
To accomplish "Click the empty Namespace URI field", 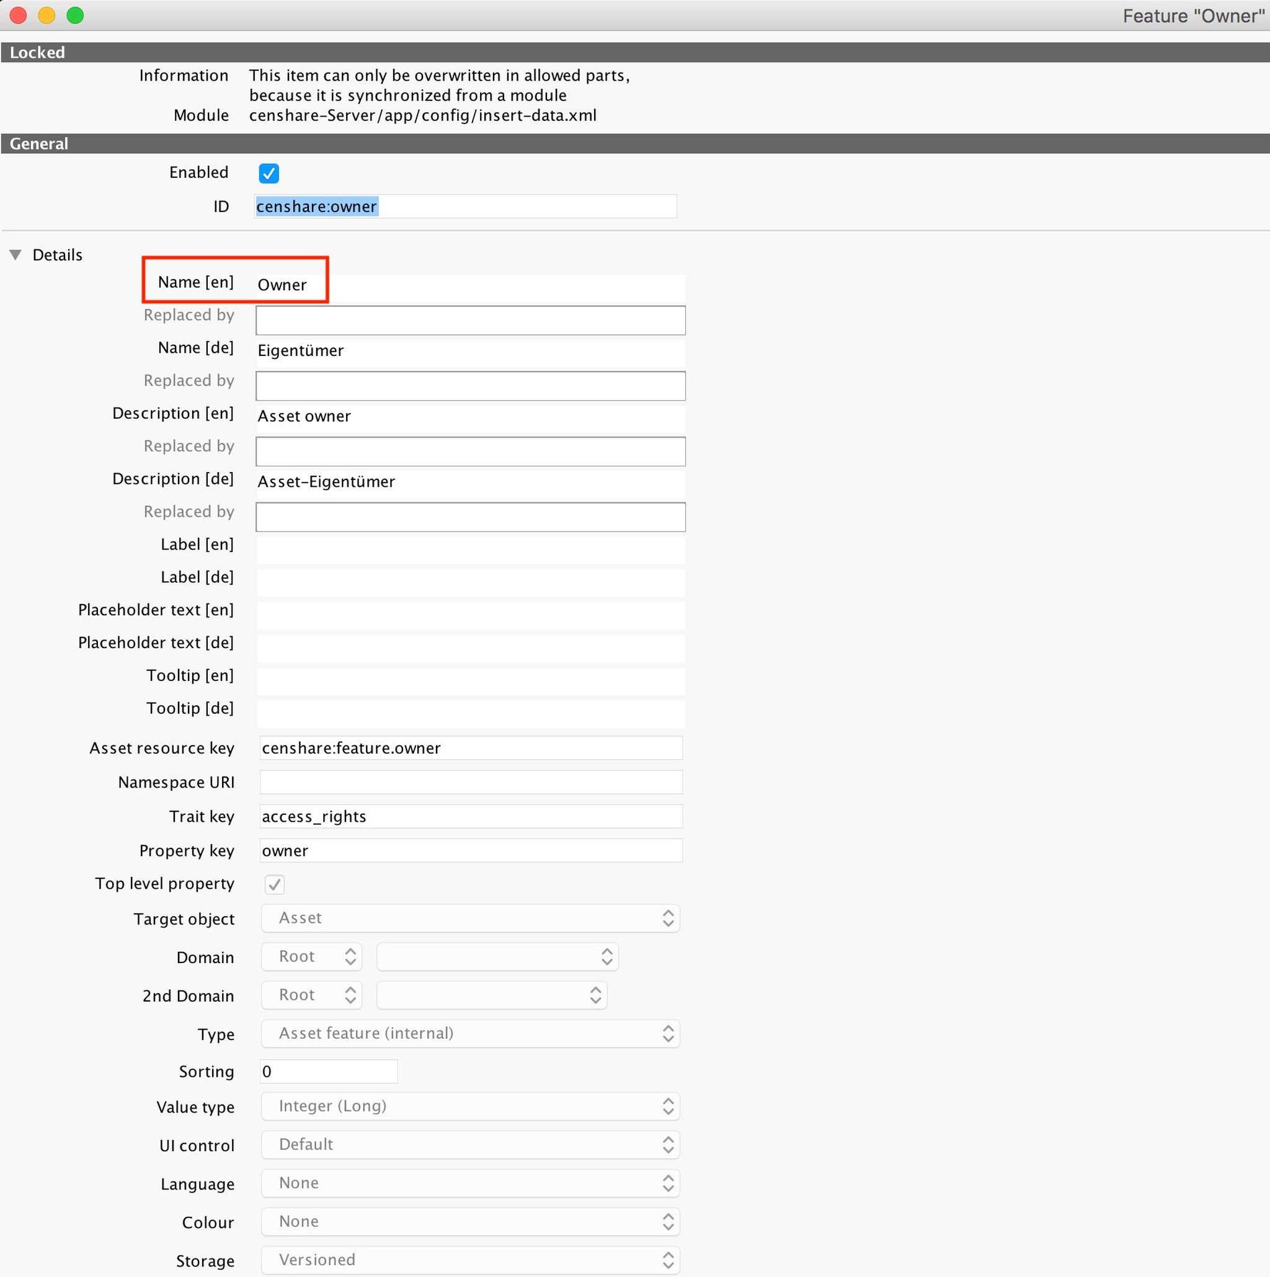I will pyautogui.click(x=470, y=783).
